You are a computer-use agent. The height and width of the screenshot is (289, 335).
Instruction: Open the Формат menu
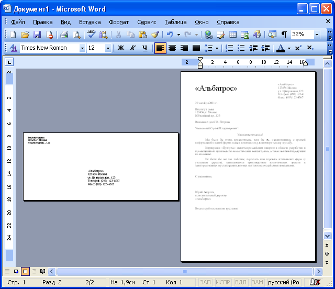coord(119,22)
